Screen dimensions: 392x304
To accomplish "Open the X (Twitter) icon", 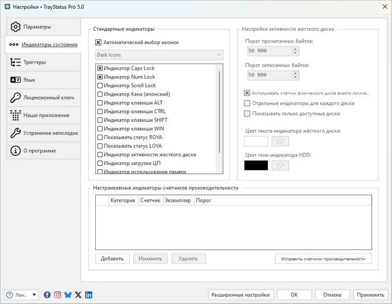I will (x=78, y=294).
